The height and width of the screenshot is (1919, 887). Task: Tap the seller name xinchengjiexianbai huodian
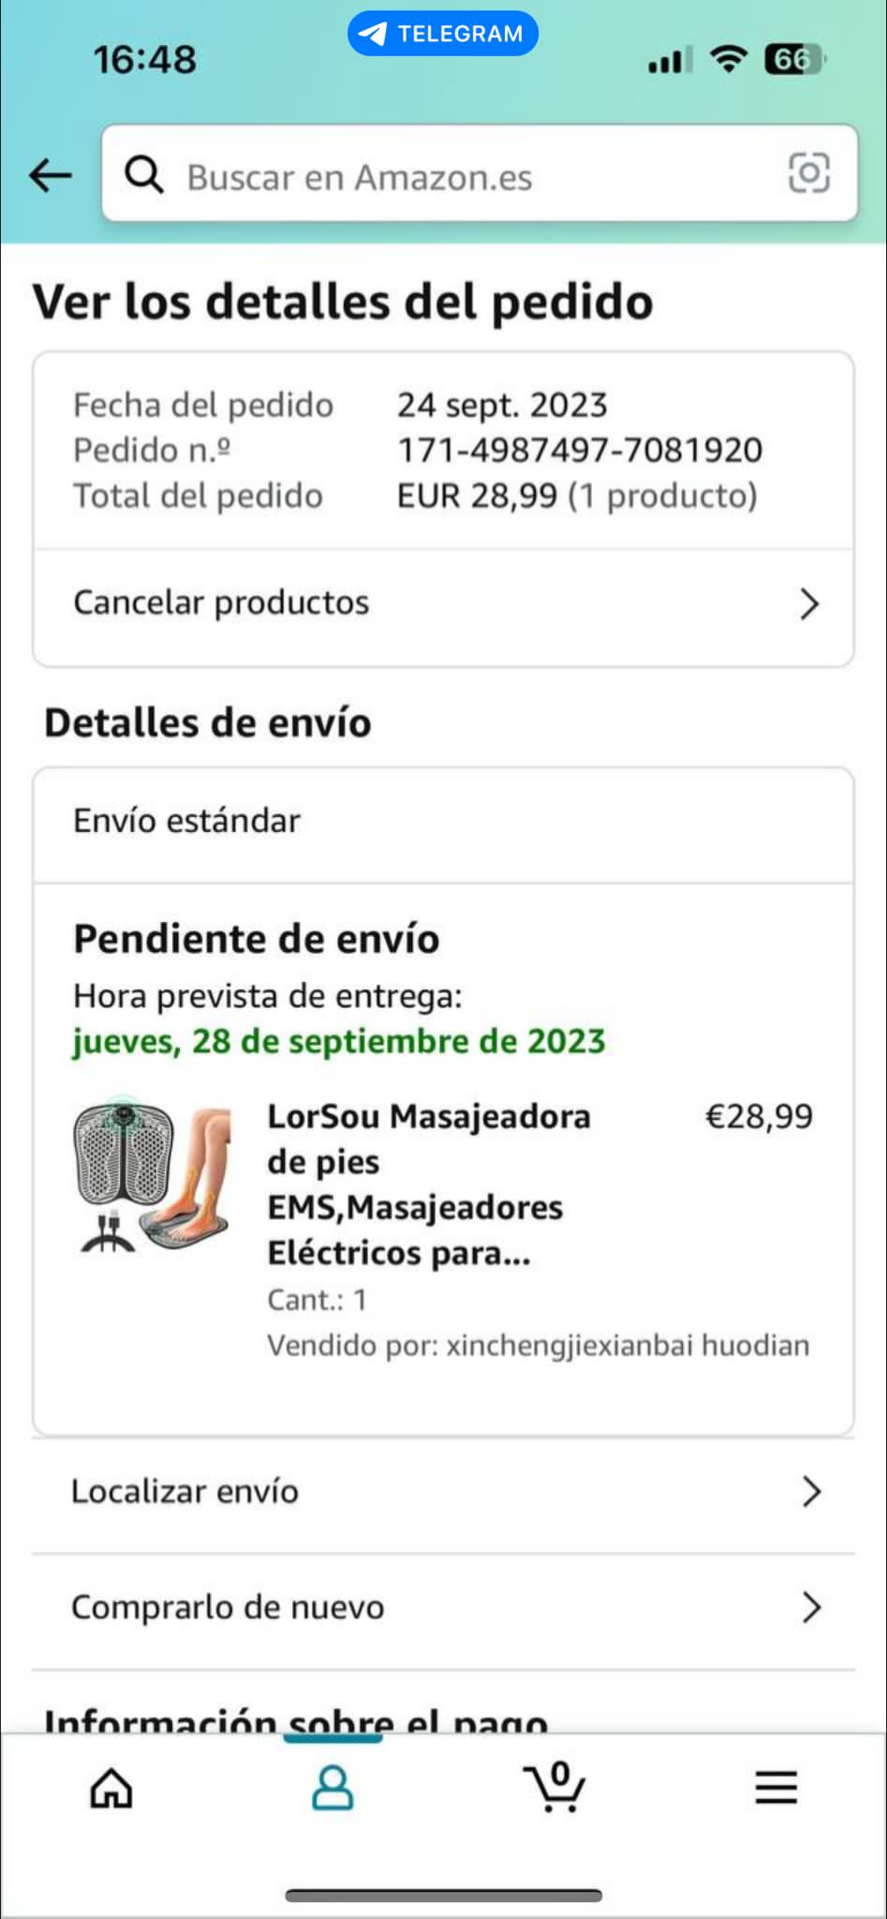628,1345
